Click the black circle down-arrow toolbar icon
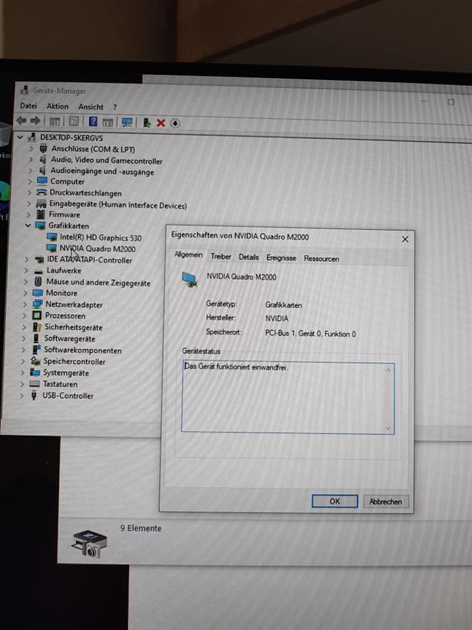The image size is (472, 630). coord(175,123)
